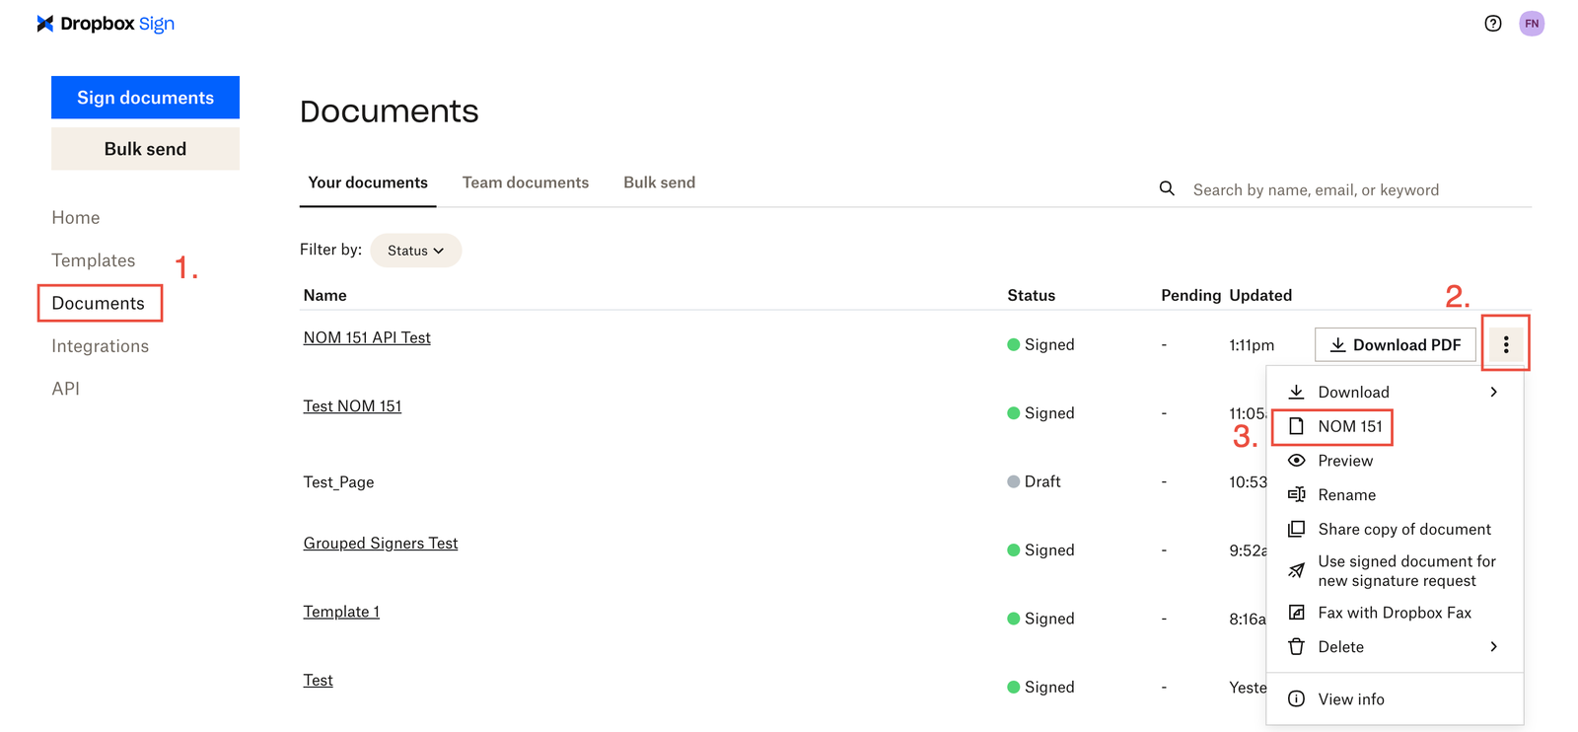Click the 1:11pm updated time
1578x732 pixels.
pyautogui.click(x=1252, y=344)
